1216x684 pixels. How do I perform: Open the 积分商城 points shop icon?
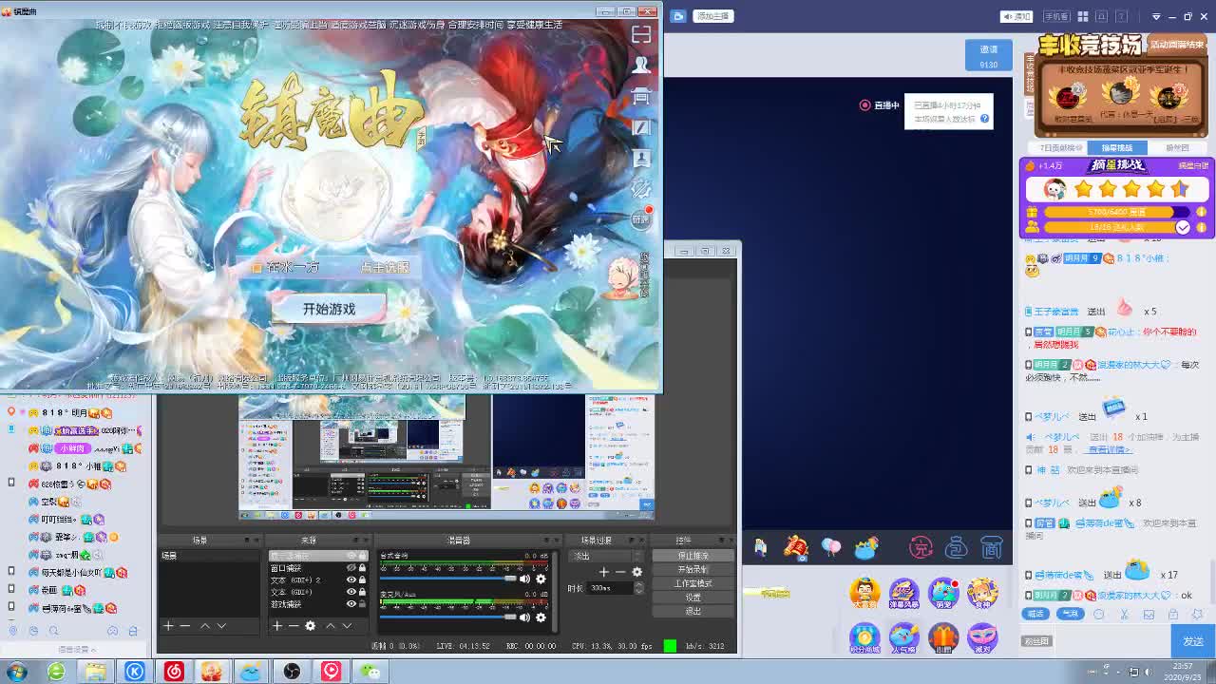(864, 637)
